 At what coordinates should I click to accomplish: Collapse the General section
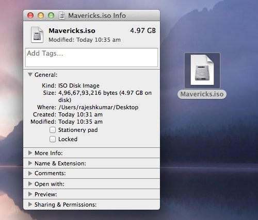point(30,75)
